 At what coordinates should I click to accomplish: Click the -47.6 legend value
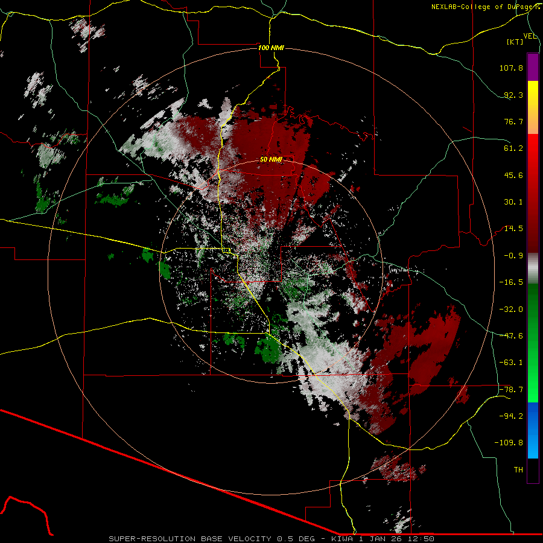click(511, 336)
